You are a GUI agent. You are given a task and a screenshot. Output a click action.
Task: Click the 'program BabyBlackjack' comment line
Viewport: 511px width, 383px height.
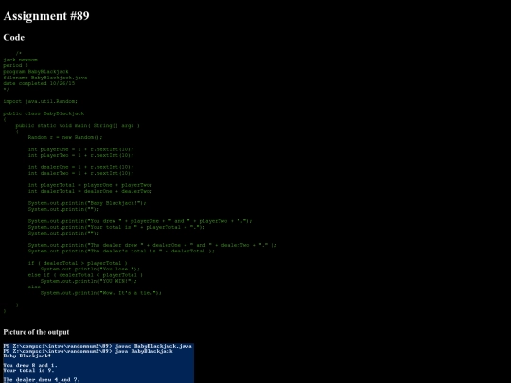pos(36,72)
